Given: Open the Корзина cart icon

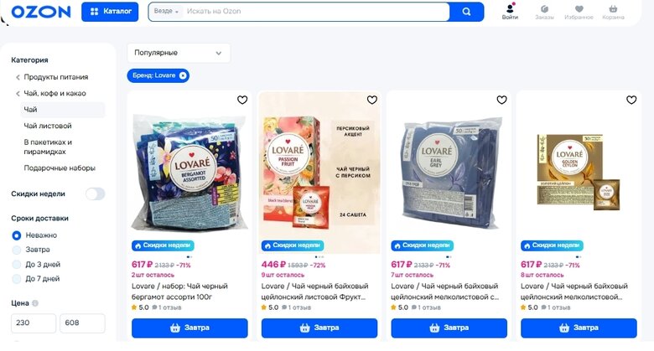Looking at the screenshot, I should pos(613,11).
